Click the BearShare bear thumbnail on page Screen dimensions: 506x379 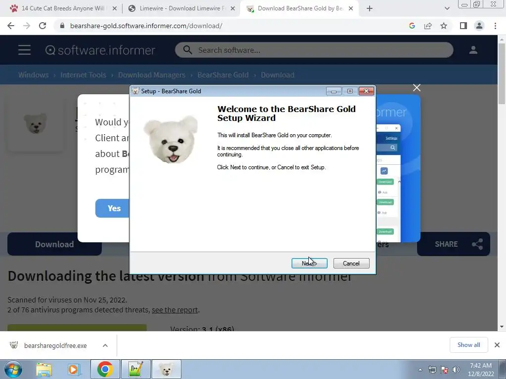[x=36, y=123]
